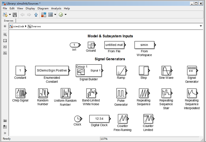Open the Analysis menu
206x142 pixels.
[56, 8]
